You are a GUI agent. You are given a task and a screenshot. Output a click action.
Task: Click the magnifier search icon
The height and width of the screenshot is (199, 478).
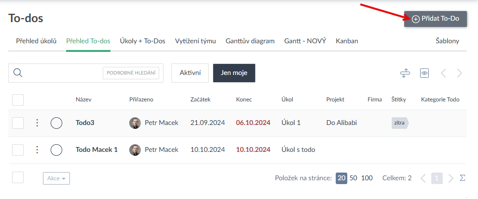point(18,73)
